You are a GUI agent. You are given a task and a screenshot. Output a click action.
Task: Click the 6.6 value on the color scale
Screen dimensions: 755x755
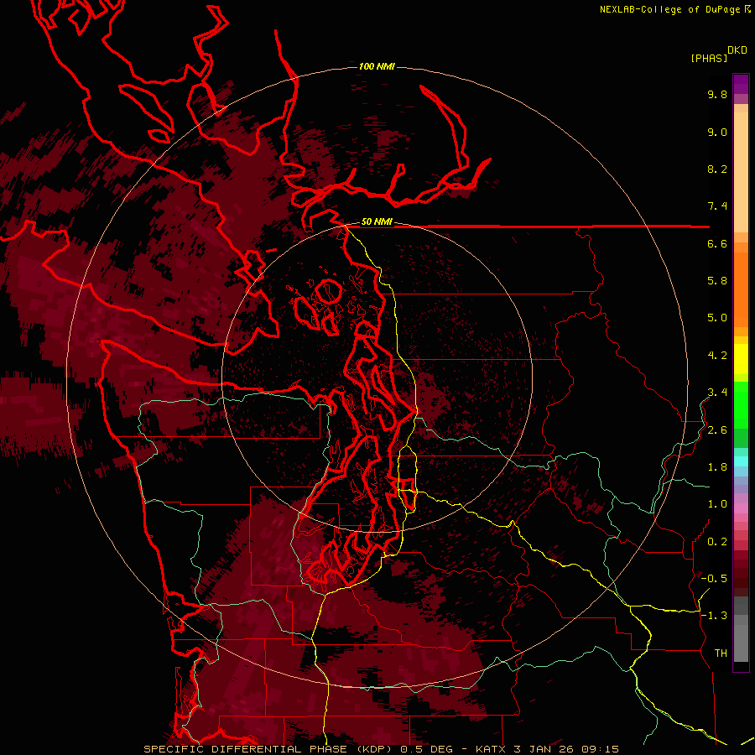(x=717, y=243)
